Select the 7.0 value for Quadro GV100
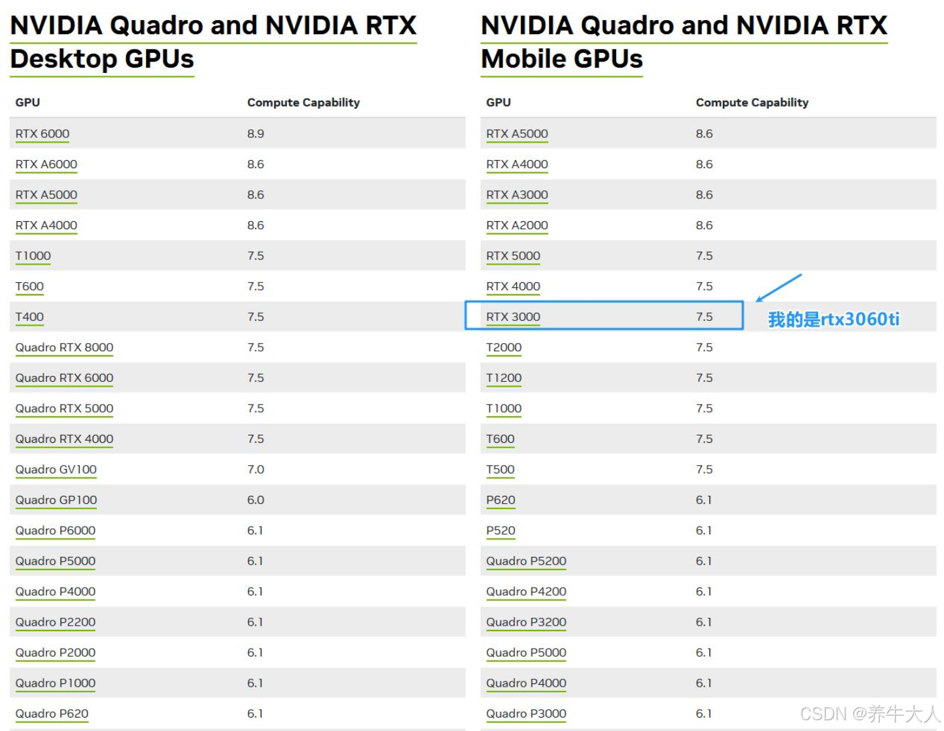944x731 pixels. [255, 469]
